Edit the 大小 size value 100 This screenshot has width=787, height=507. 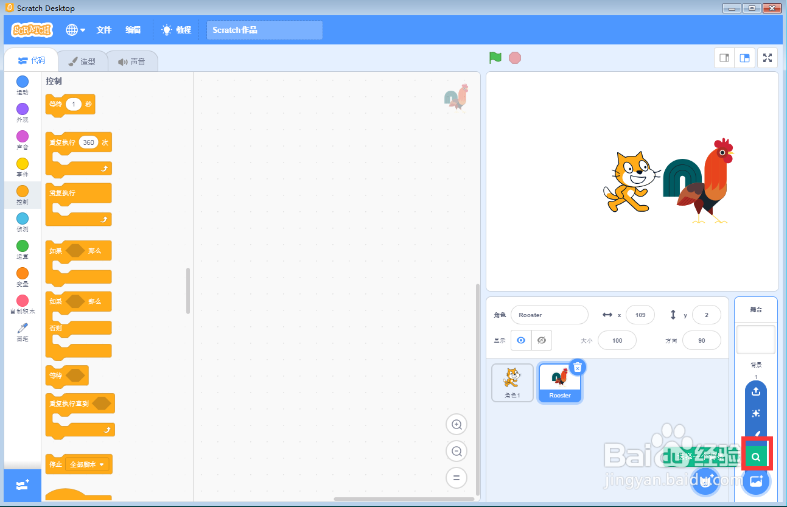(617, 341)
